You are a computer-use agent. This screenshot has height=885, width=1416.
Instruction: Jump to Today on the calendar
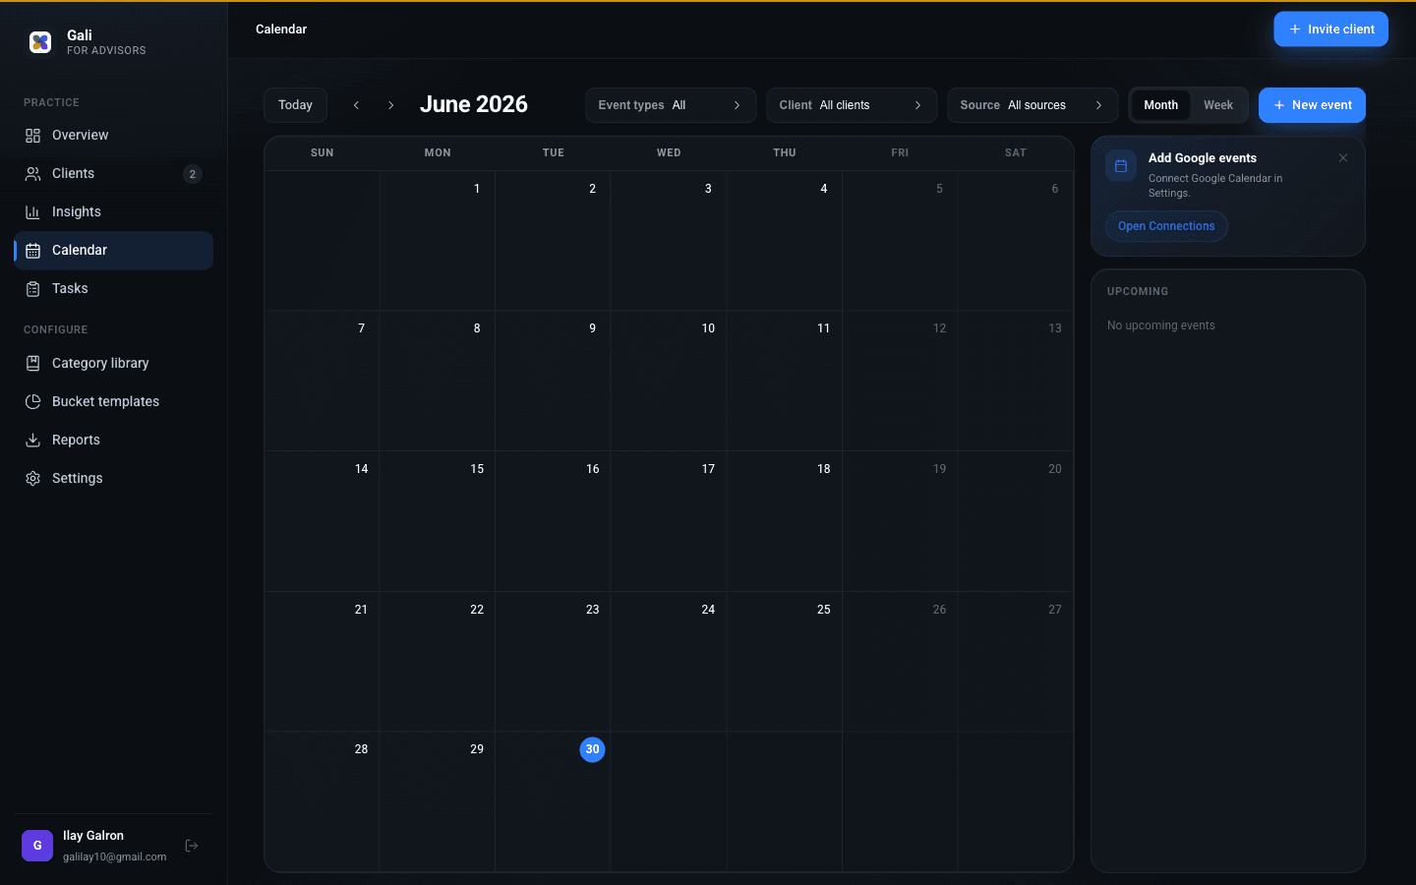pyautogui.click(x=295, y=105)
